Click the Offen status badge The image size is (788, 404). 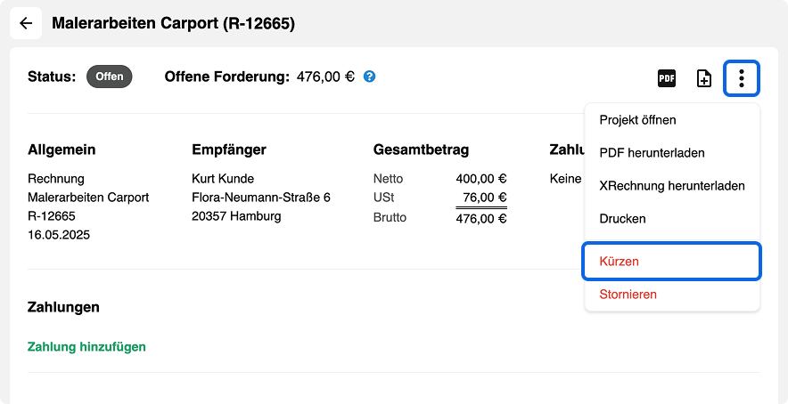[x=109, y=77]
